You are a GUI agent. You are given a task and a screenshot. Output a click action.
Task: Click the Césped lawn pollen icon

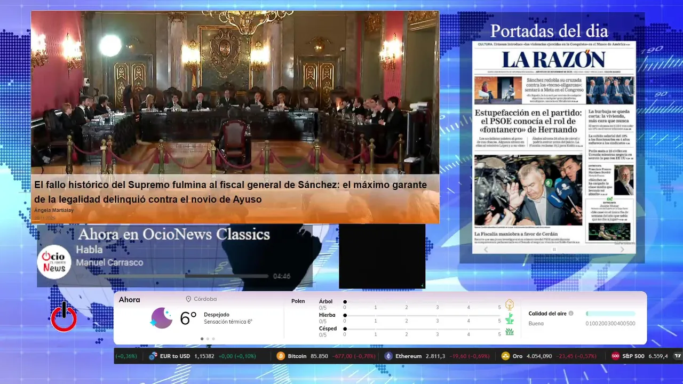tap(510, 332)
